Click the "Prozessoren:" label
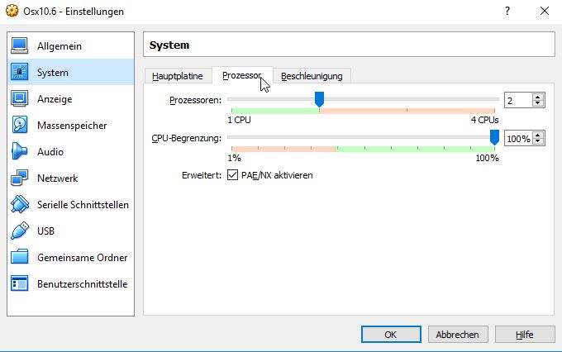Image resolution: width=562 pixels, height=352 pixels. pyautogui.click(x=195, y=100)
